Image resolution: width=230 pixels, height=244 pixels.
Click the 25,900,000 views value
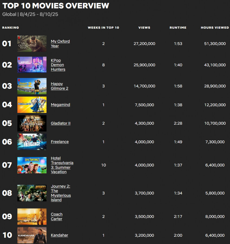(144, 65)
